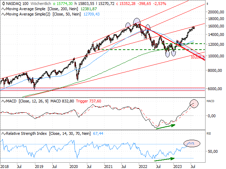Click the 2019 date axis label
Screen dimensions: 226x169
(39, 167)
